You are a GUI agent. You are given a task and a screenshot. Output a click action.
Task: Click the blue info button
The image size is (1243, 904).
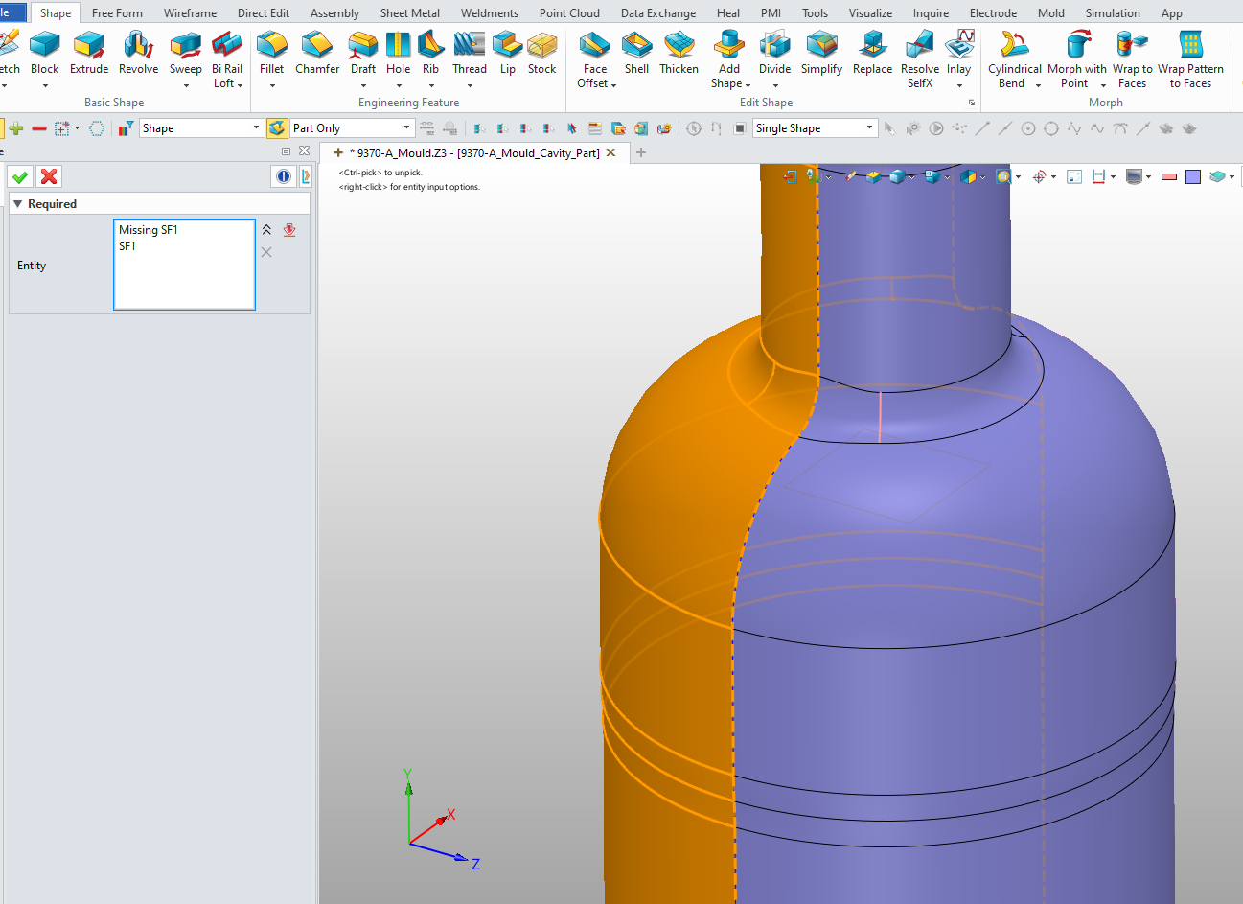point(284,176)
